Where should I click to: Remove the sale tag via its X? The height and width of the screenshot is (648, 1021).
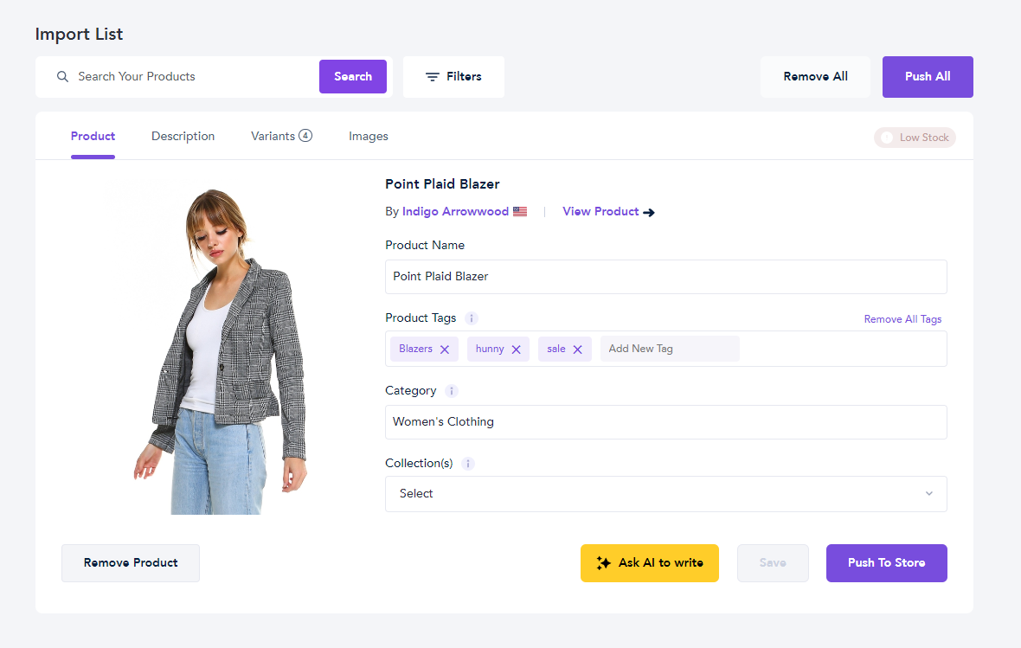pos(577,349)
